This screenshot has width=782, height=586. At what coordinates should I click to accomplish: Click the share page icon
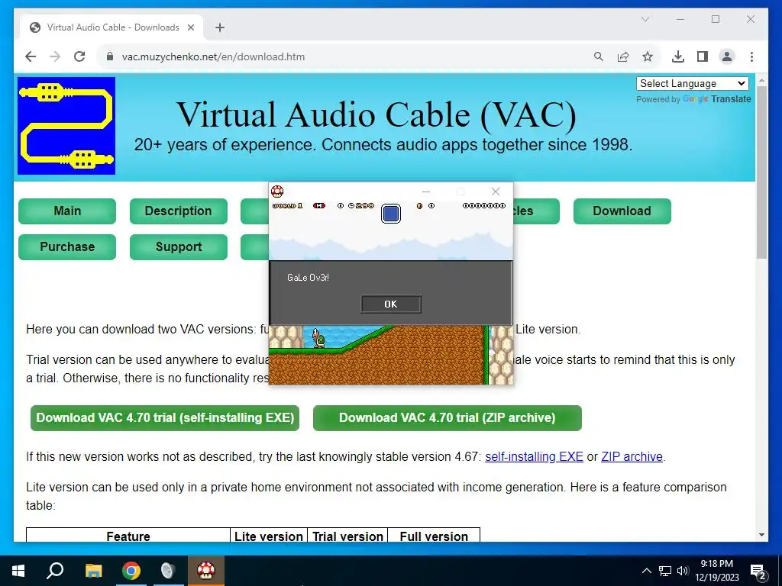tap(623, 56)
